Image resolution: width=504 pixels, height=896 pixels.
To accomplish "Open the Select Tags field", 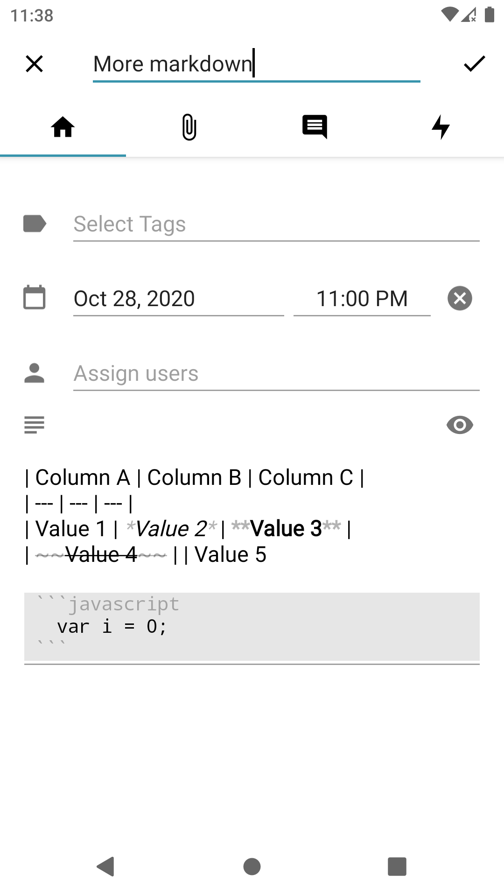I will coord(276,224).
